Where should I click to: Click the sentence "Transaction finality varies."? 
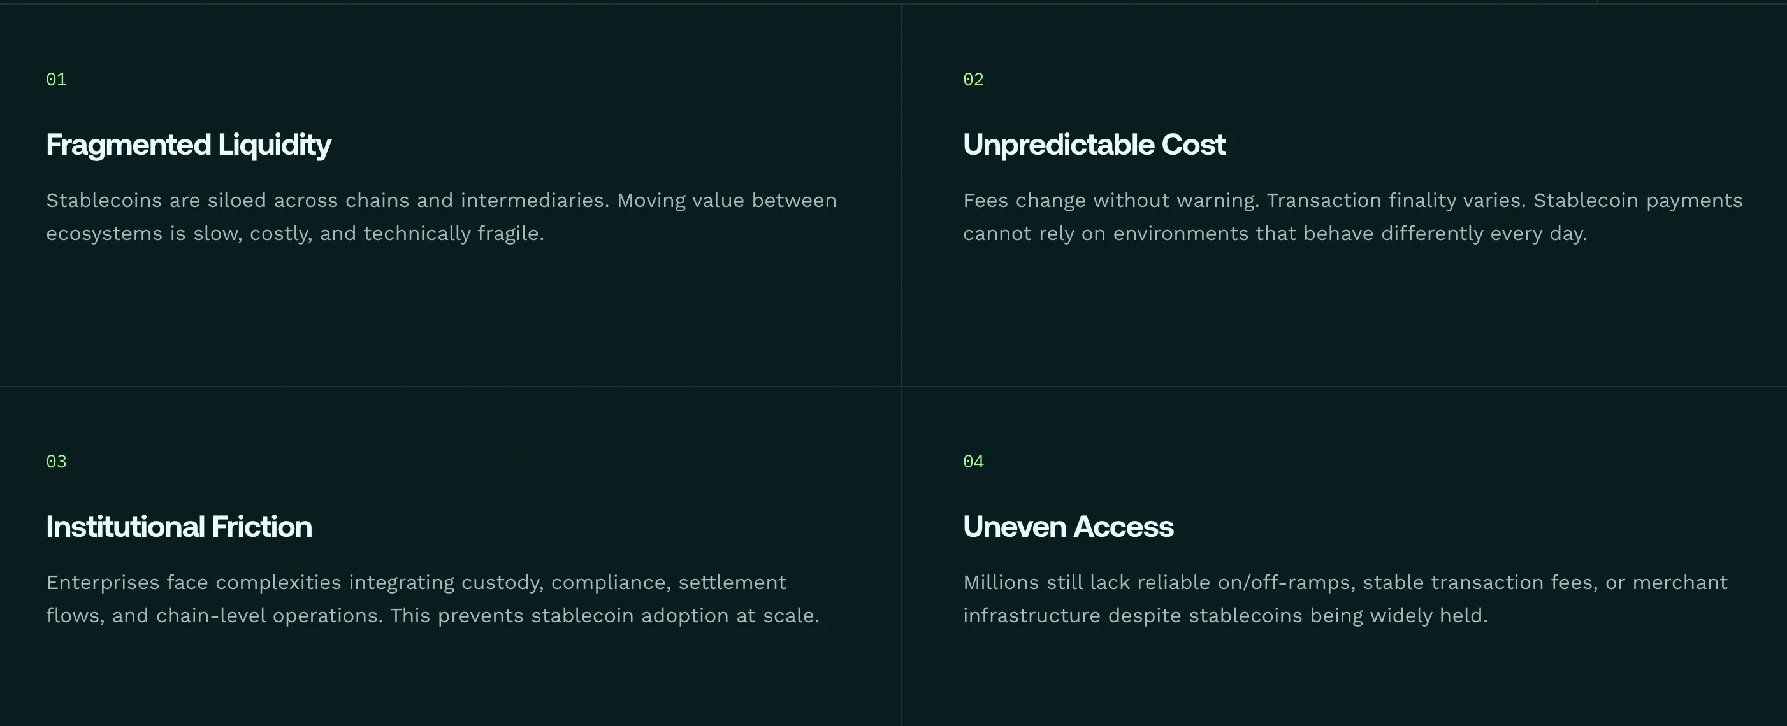[1396, 201]
